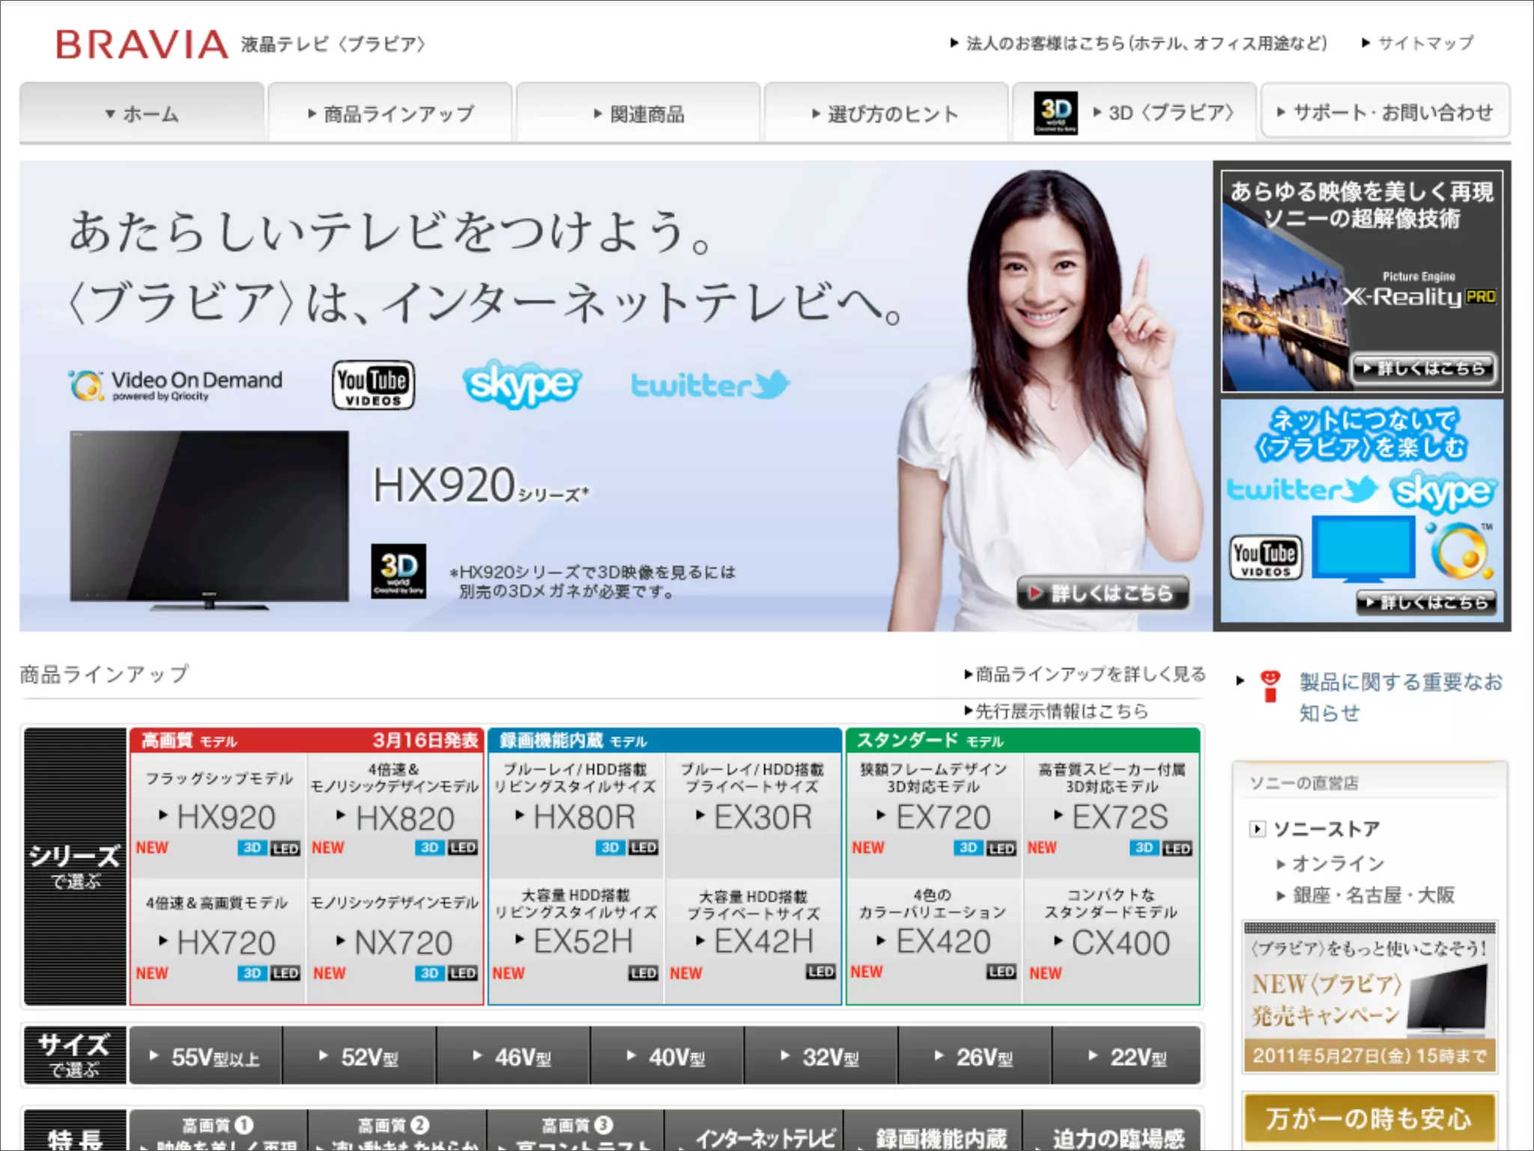1534x1151 pixels.
Task: Click the Video On Demand Qriocity logo
Action: [x=177, y=385]
